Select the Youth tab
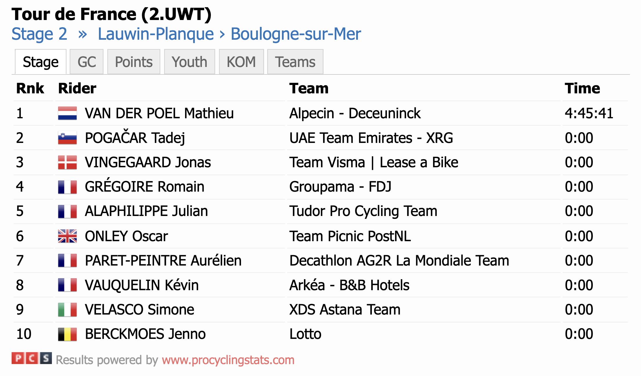Viewport: 641px width, 376px height. (x=189, y=62)
